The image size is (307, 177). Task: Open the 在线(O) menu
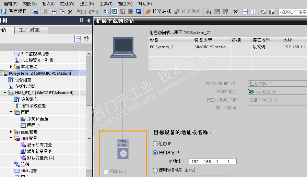(x=67, y=4)
